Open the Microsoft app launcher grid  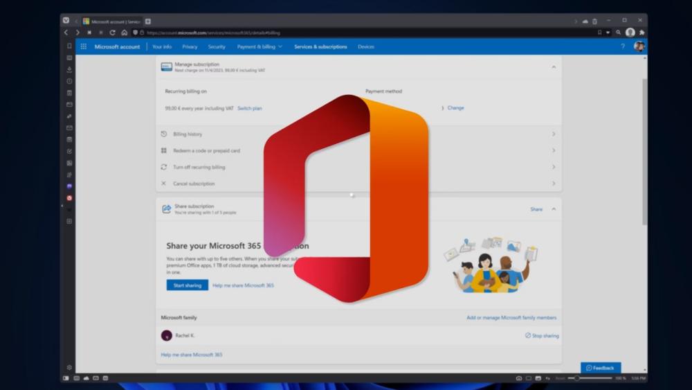pos(84,47)
